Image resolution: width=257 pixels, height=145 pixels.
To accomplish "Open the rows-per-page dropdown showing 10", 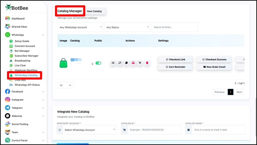I will pyautogui.click(x=65, y=85).
